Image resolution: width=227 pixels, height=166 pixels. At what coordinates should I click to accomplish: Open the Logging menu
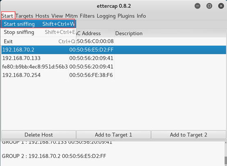click(106, 16)
